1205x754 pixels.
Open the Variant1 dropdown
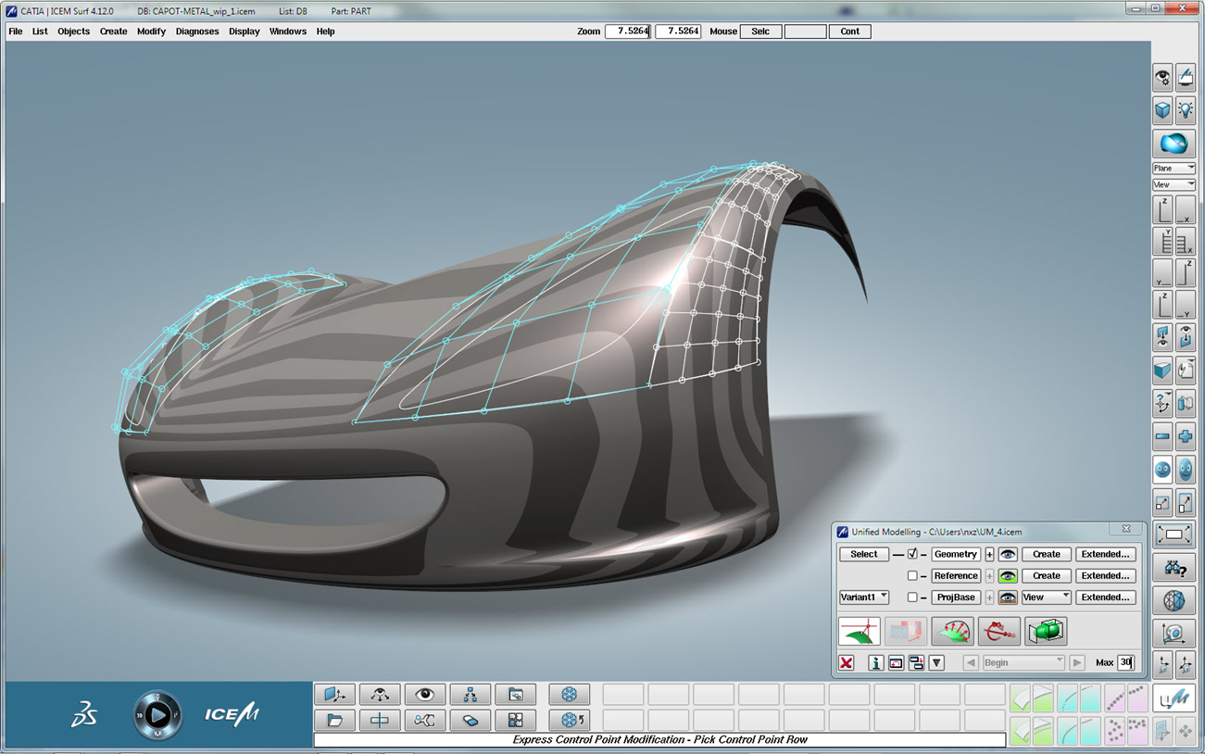[x=864, y=597]
